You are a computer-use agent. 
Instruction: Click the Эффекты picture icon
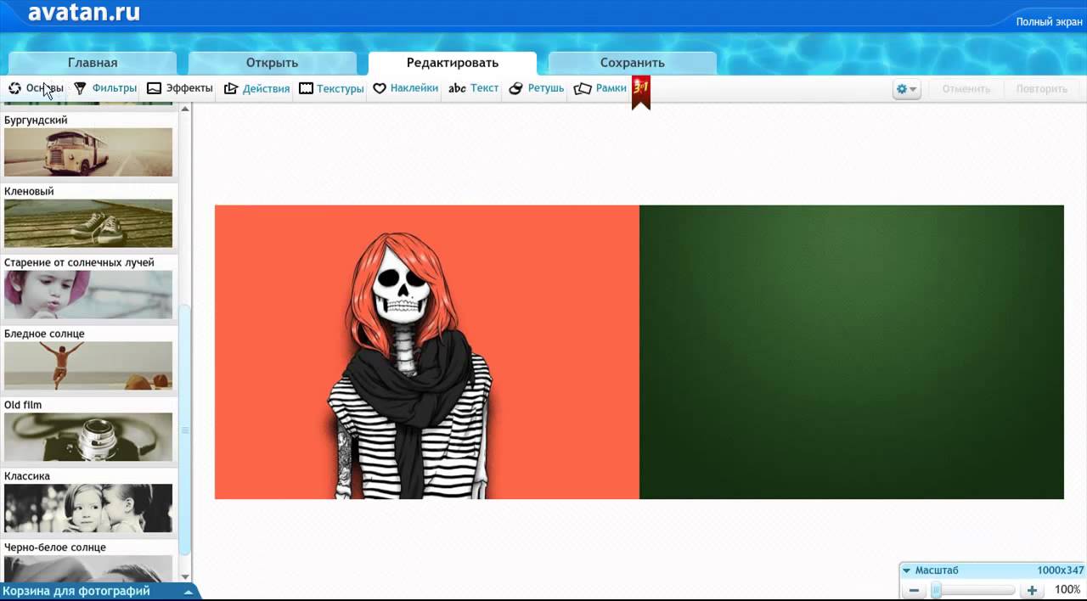click(x=154, y=88)
